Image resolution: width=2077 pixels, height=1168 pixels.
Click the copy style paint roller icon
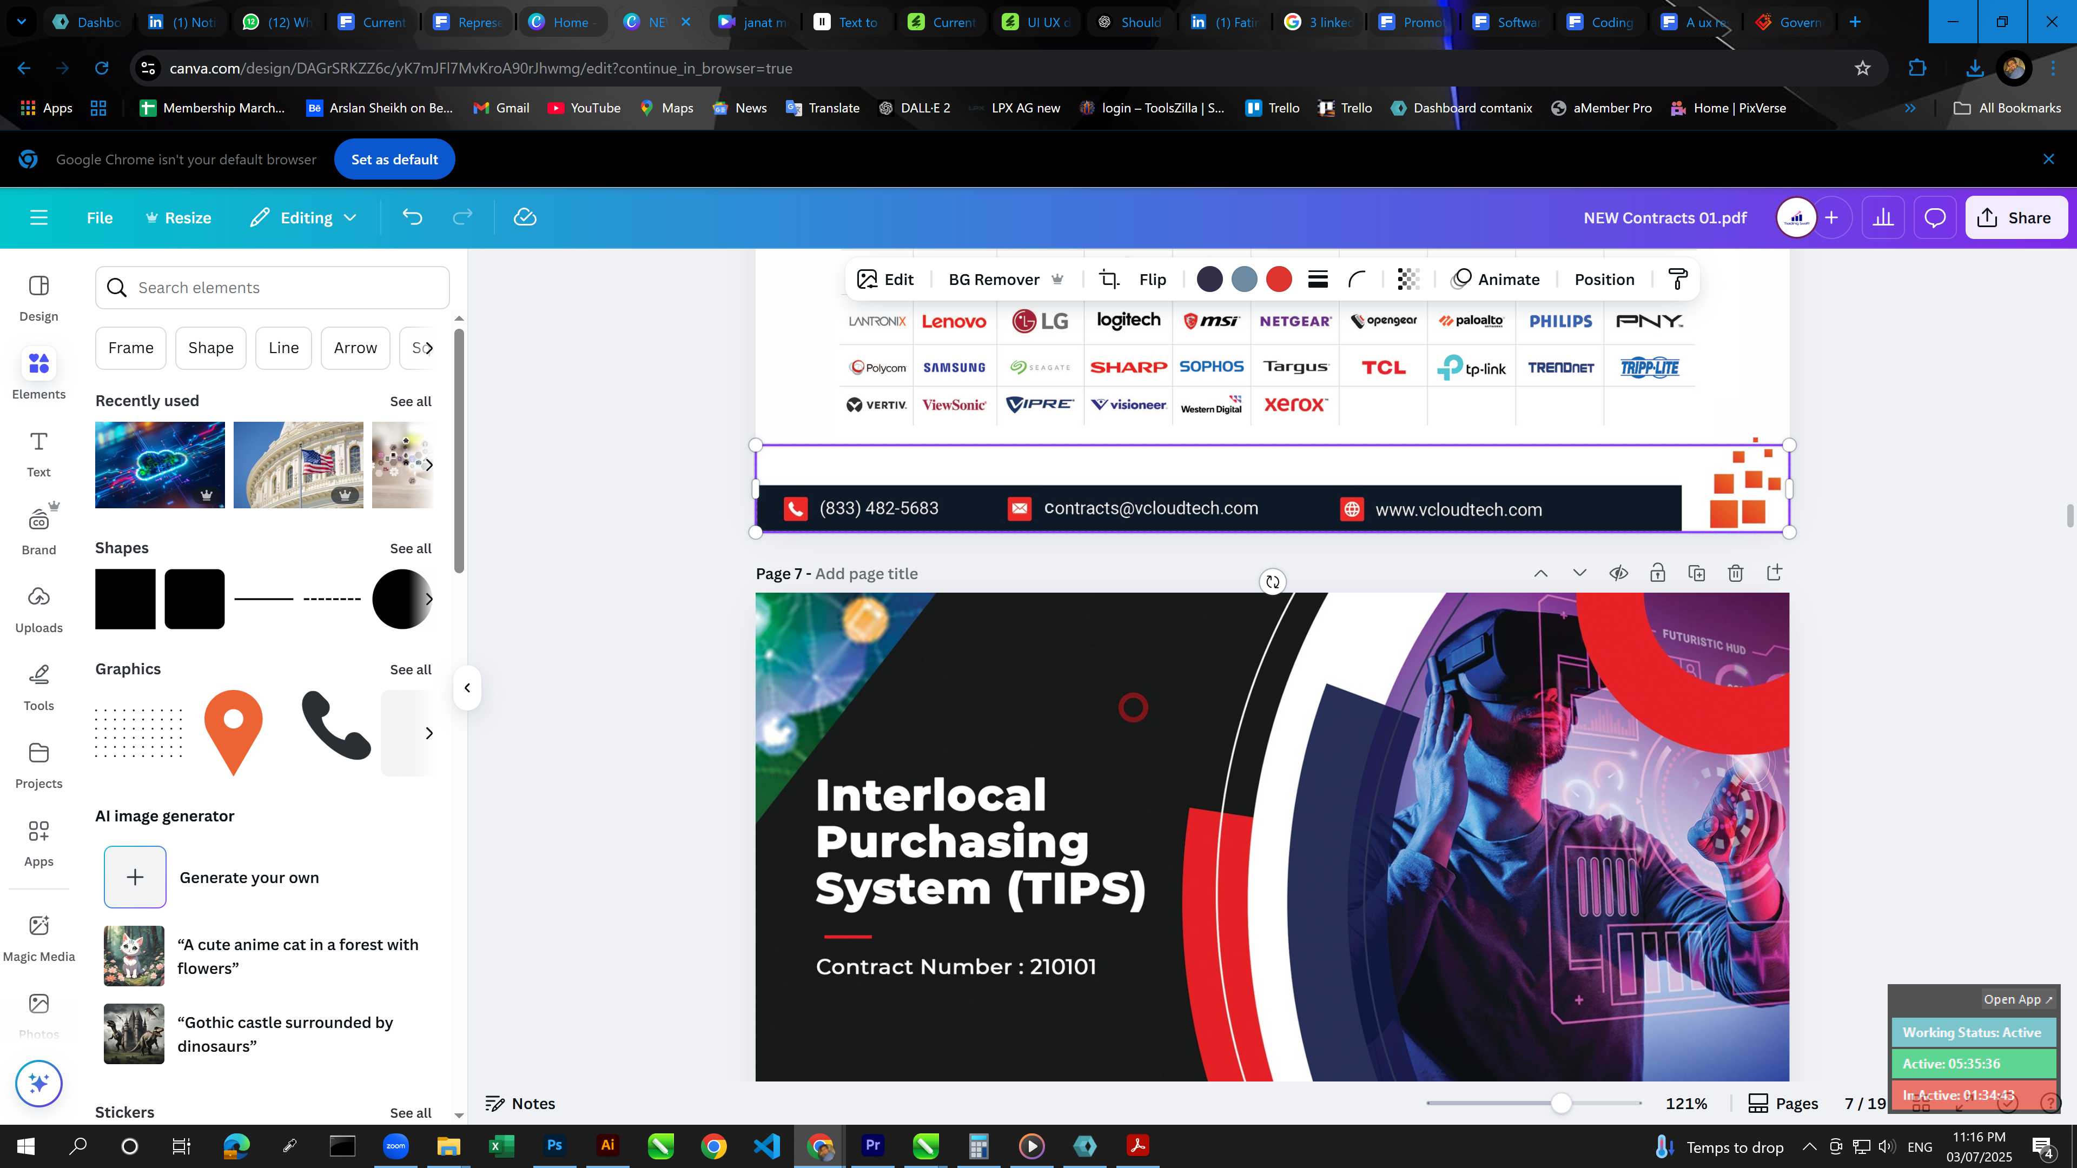[x=1677, y=280]
